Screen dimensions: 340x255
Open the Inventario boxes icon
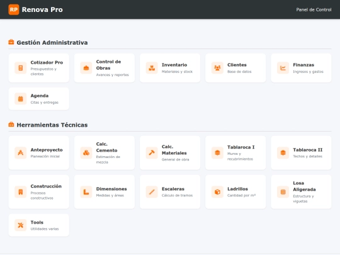[152, 68]
